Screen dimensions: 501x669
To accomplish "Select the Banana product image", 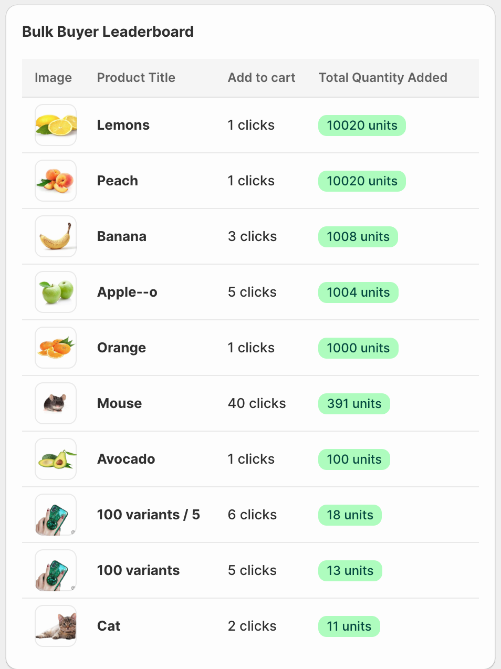I will (56, 236).
